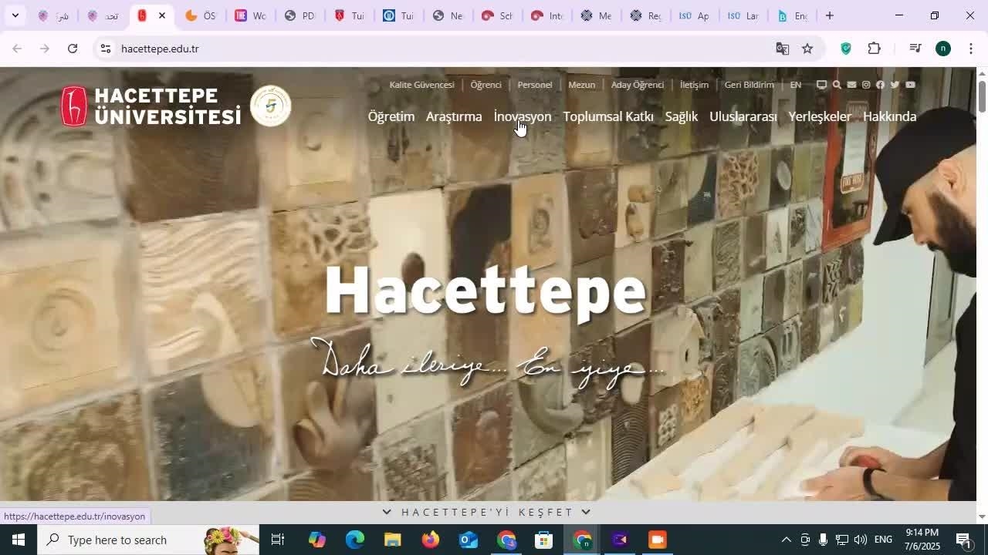Click the Twitter bird icon
Viewport: 988px width, 555px height.
(895, 85)
